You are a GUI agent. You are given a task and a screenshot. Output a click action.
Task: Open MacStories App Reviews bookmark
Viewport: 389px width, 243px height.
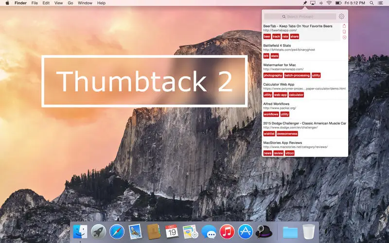click(x=283, y=143)
